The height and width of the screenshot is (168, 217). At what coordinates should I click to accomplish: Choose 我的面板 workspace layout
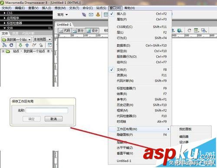[x=191, y=129]
